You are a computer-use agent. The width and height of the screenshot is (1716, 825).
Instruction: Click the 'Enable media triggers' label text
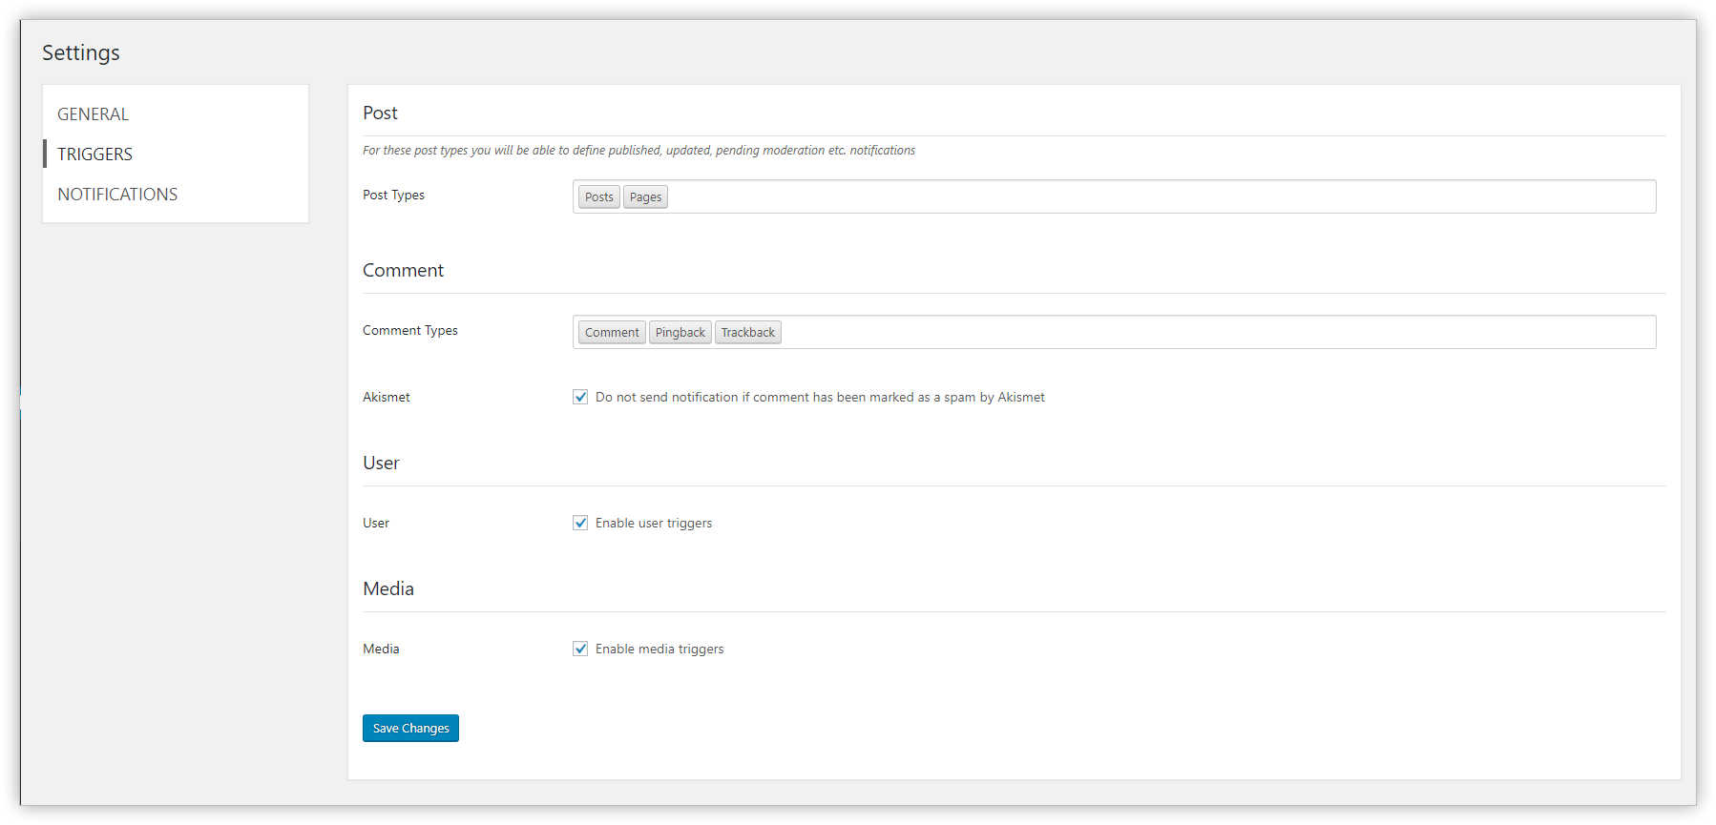[659, 650]
